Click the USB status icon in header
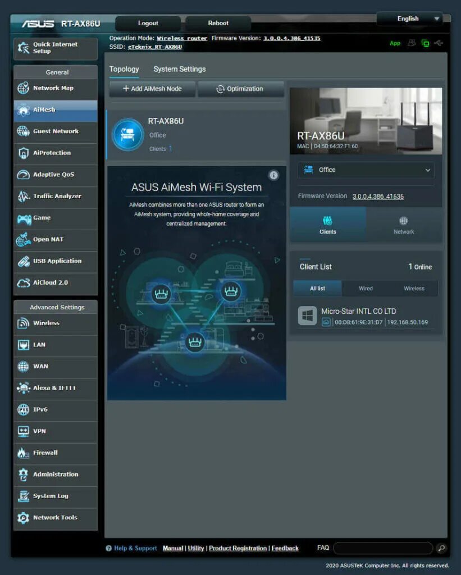The height and width of the screenshot is (575, 461). (439, 43)
